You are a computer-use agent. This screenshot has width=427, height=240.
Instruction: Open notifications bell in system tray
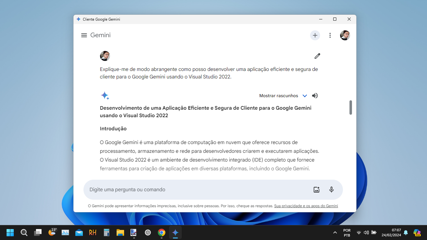(406, 232)
